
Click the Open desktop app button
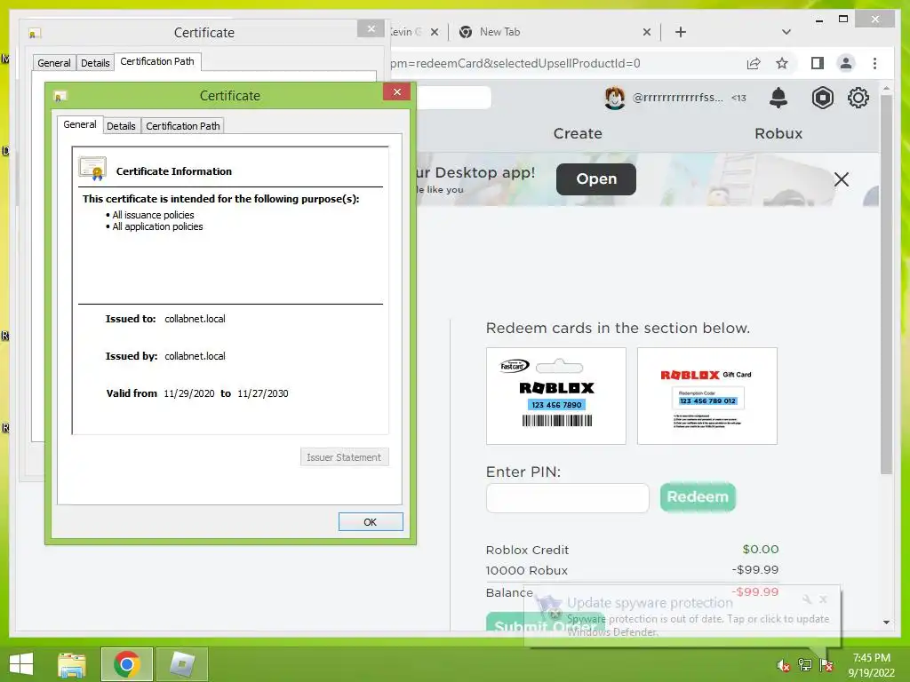pyautogui.click(x=596, y=179)
